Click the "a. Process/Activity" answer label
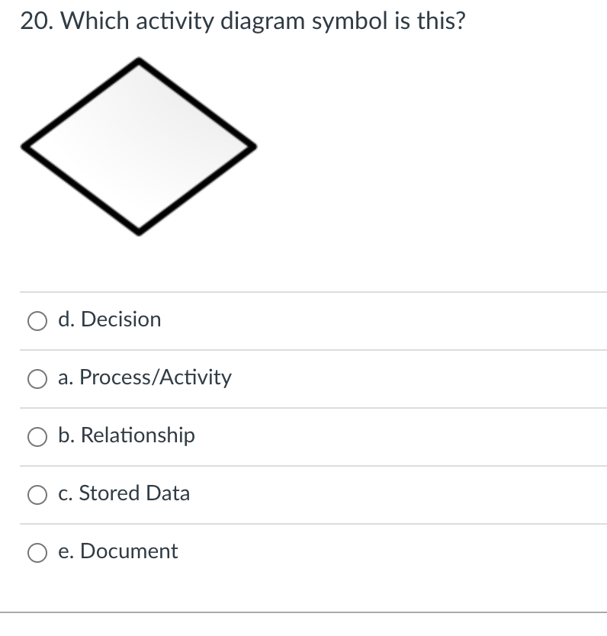This screenshot has height=636, width=607. (144, 378)
